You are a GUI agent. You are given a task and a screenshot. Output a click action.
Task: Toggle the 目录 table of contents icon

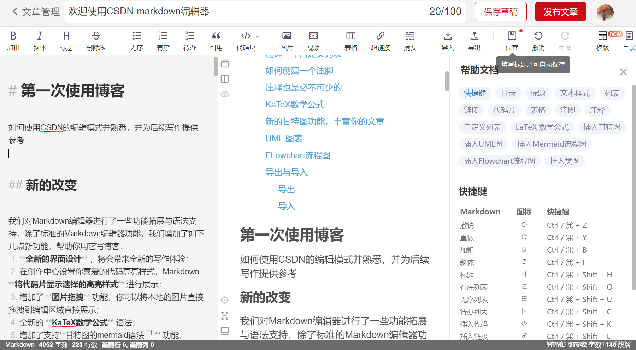(x=629, y=41)
